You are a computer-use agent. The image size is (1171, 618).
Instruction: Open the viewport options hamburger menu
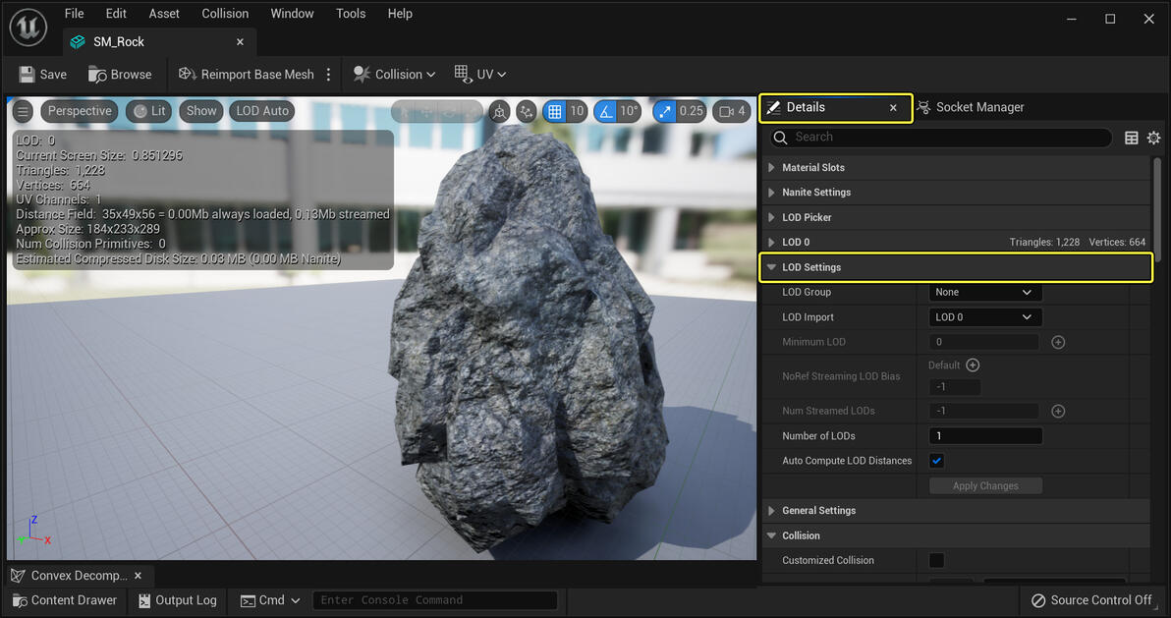[24, 111]
